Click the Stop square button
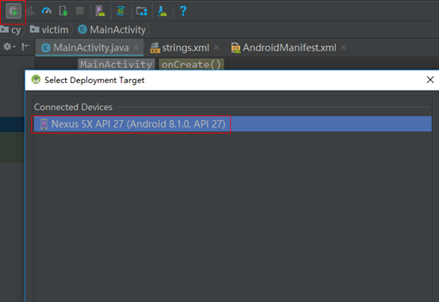439x302 pixels. [x=80, y=11]
